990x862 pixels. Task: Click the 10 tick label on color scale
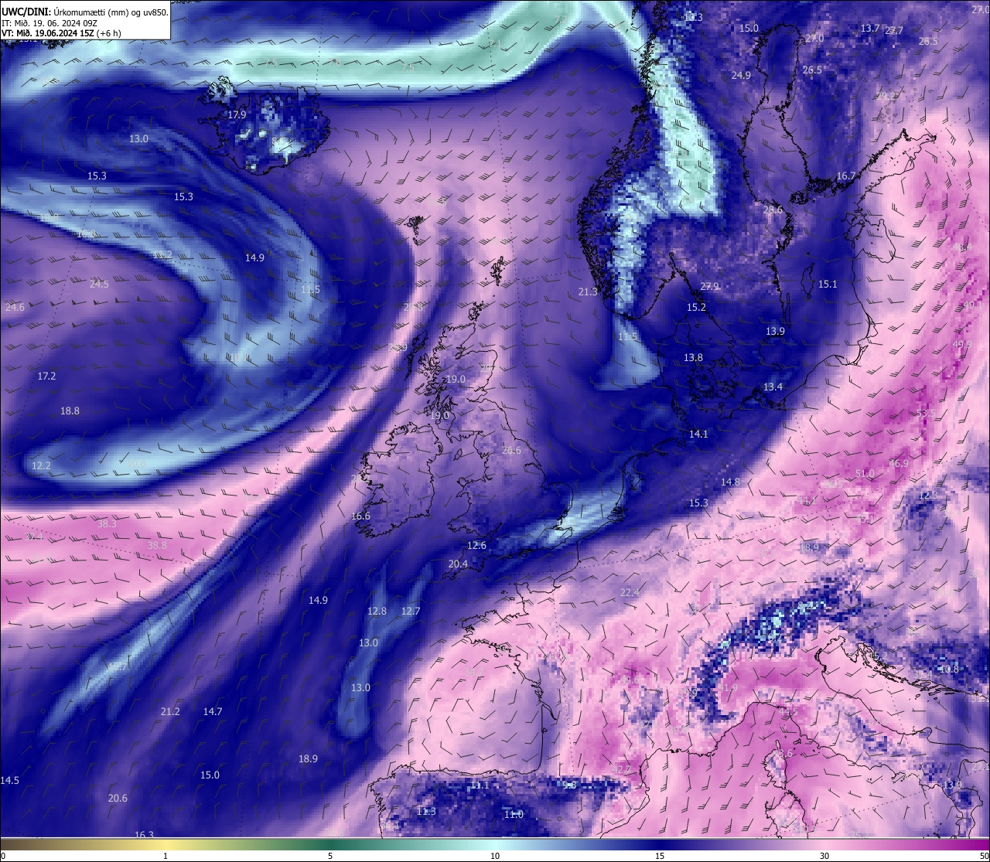point(495,856)
